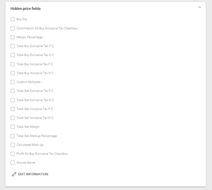Click the pencil edit icon

pyautogui.click(x=14, y=174)
